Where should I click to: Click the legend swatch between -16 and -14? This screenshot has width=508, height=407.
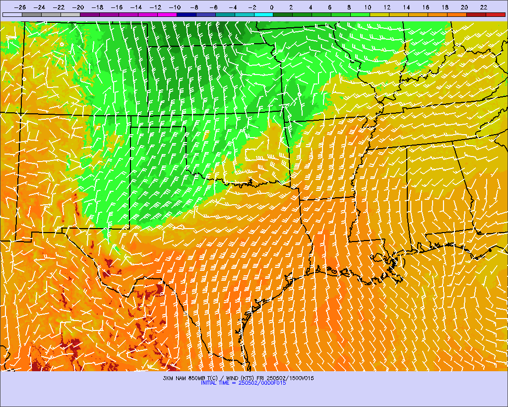pyautogui.click(x=128, y=14)
